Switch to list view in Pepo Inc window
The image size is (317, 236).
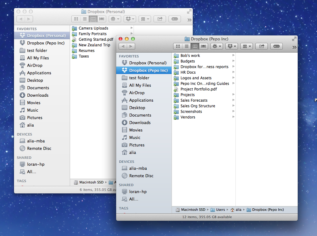point(187,46)
